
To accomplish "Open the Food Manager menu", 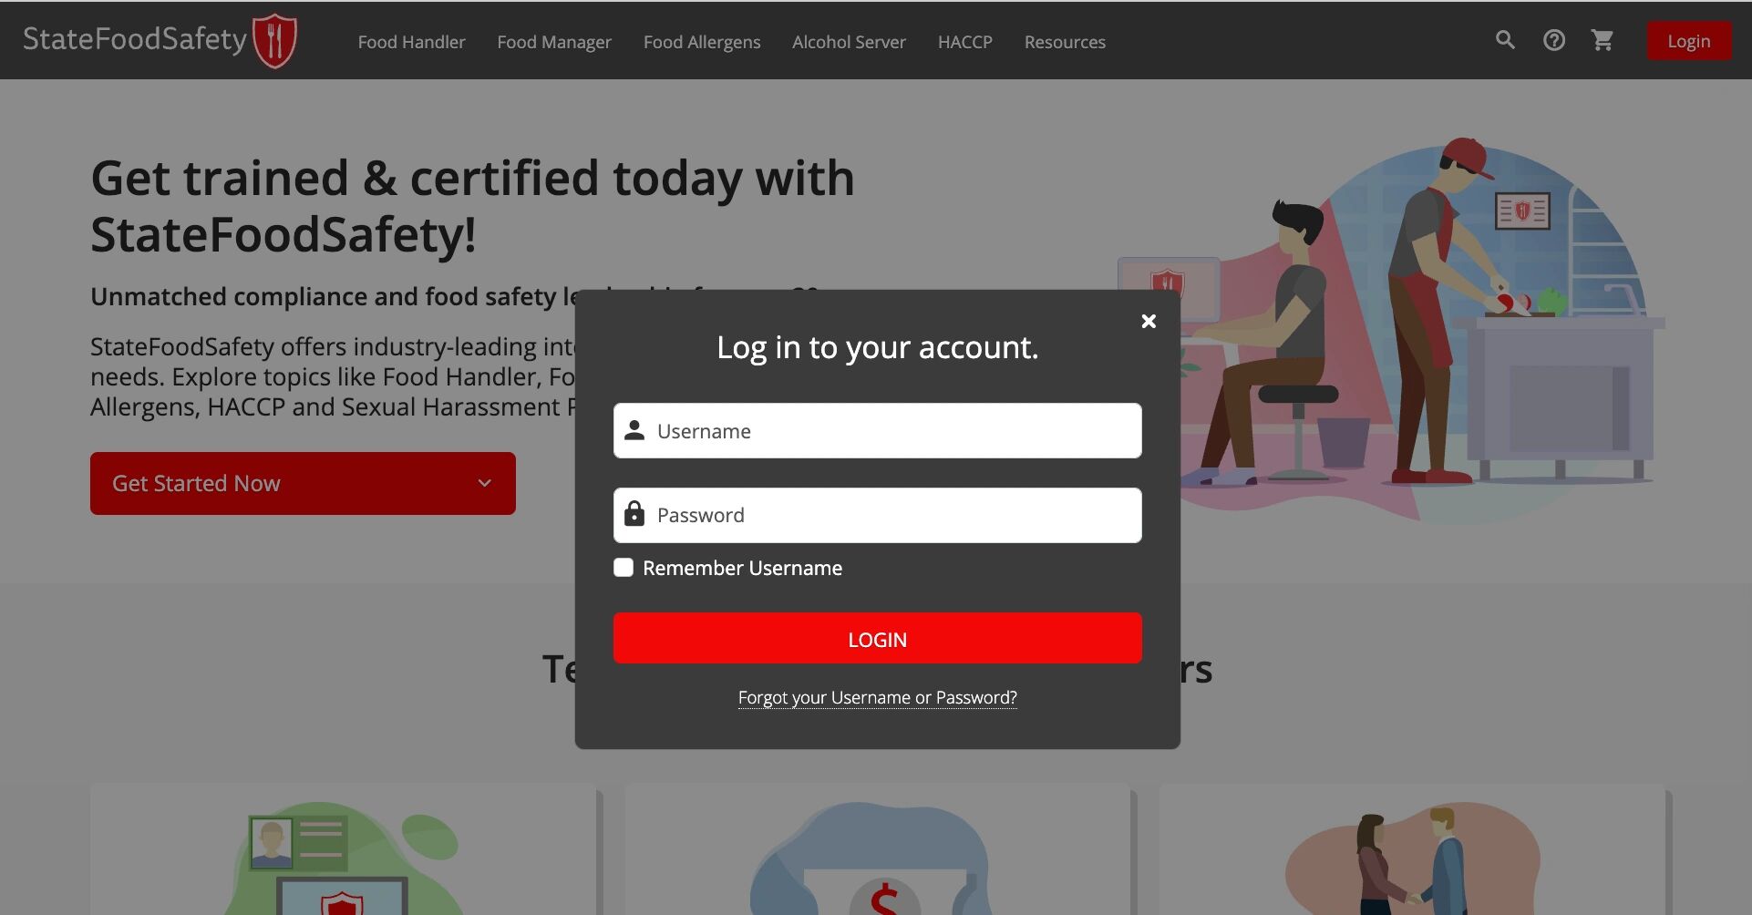I will (554, 42).
